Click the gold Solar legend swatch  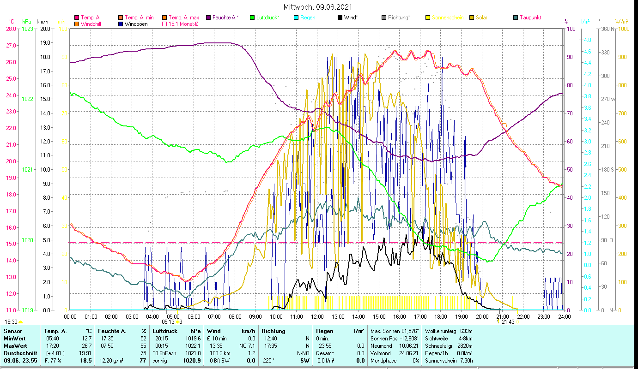coord(472,18)
